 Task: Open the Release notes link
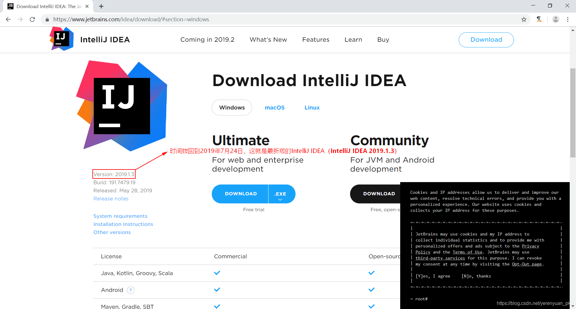tap(111, 199)
